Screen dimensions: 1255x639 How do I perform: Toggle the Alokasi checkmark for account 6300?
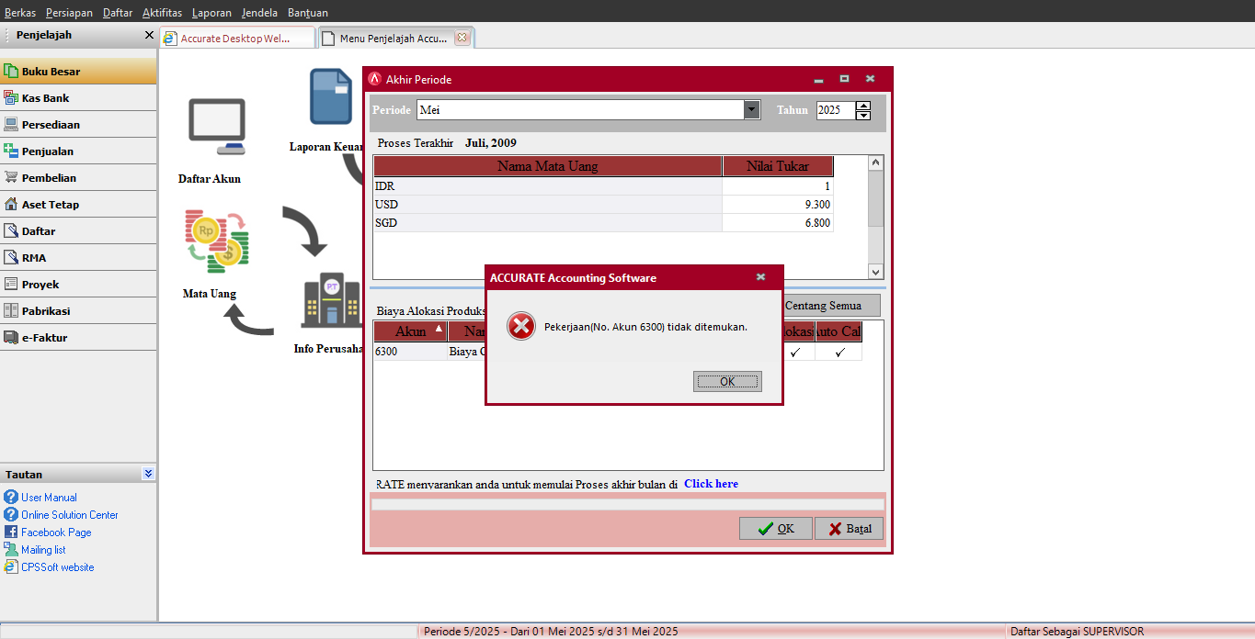coord(795,353)
